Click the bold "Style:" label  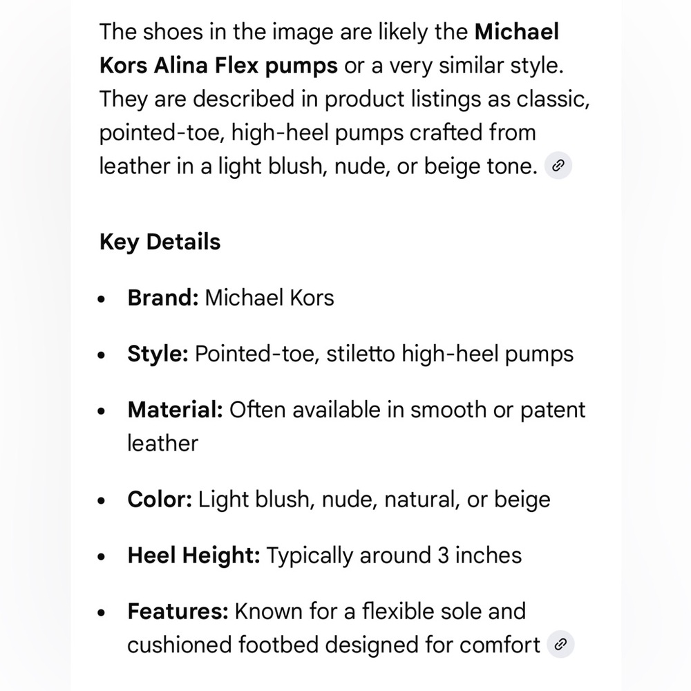158,354
